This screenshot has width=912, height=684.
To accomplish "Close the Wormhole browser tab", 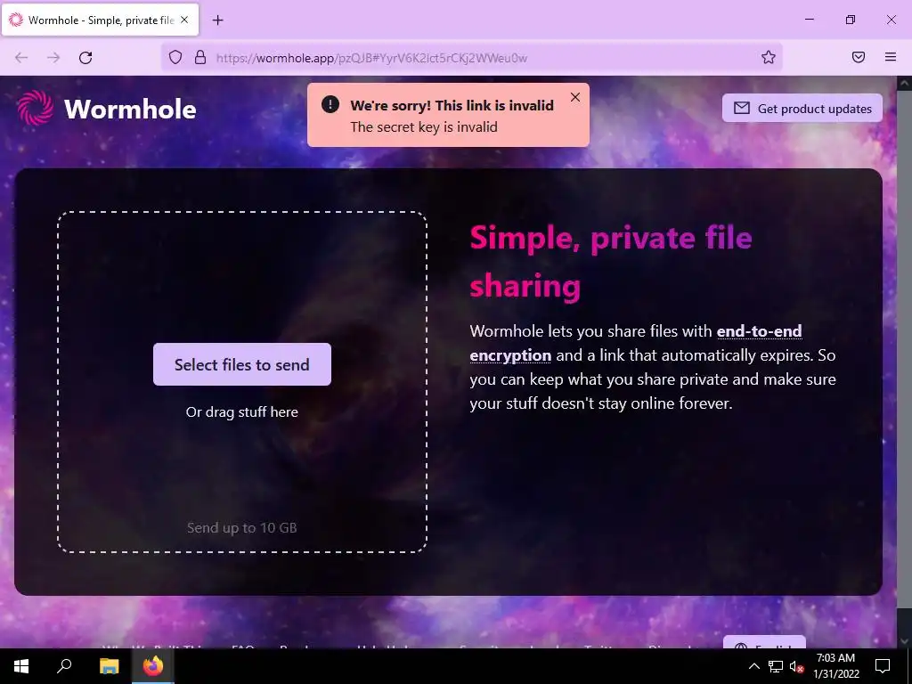I will (x=184, y=20).
